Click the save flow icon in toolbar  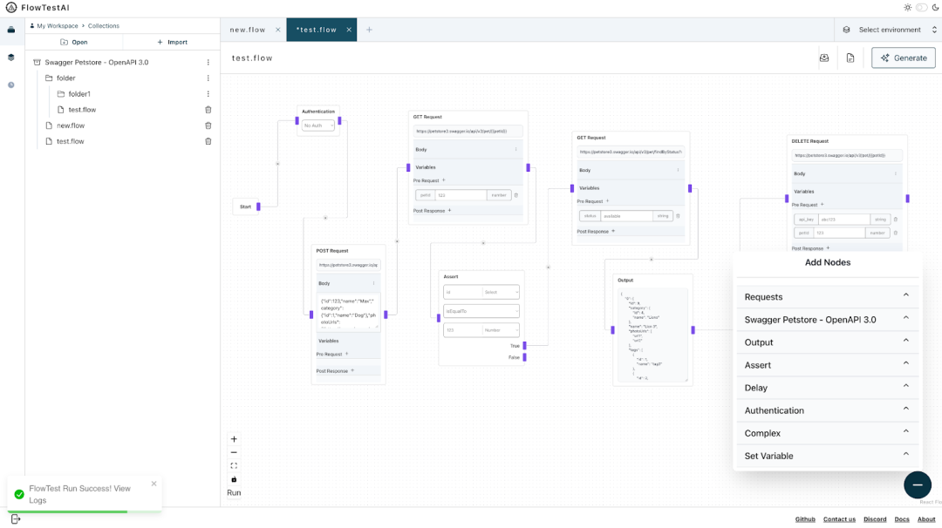[824, 58]
